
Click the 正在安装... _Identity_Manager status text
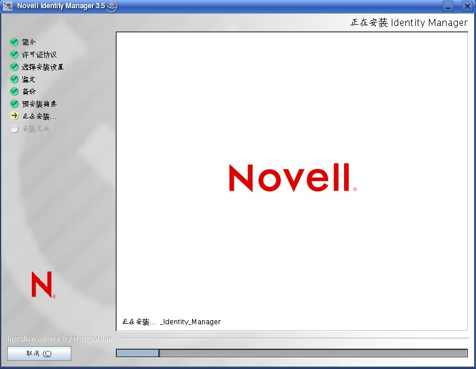coord(171,322)
